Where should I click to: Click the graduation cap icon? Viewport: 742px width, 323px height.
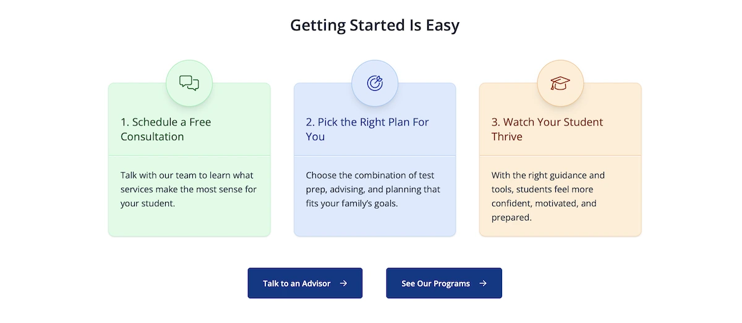tap(560, 83)
